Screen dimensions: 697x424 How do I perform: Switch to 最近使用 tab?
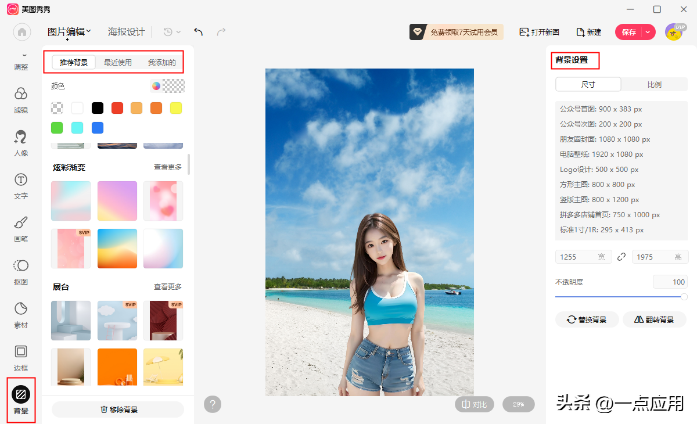(x=118, y=62)
